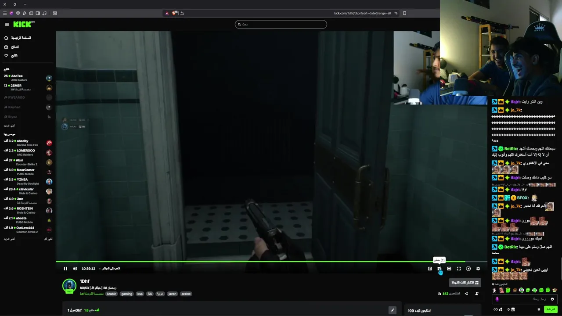Click AboTee avatar icon
Screen dimensions: 562x316
(49, 78)
